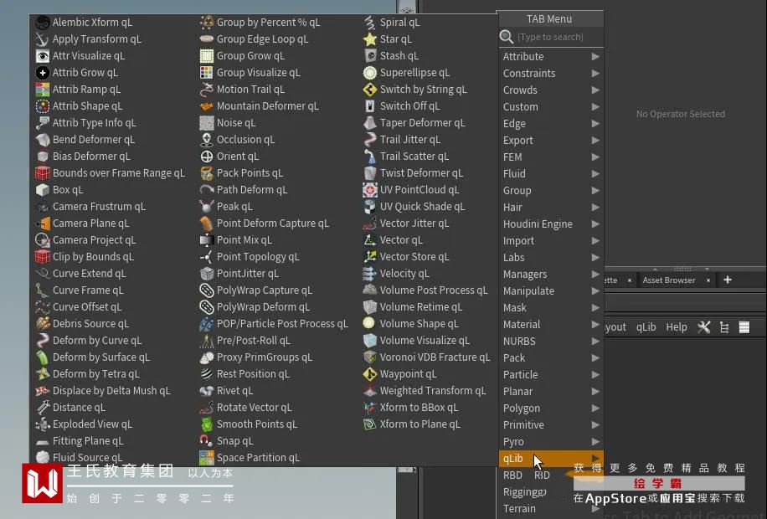Open the NURBS category
767x519 pixels.
pos(551,341)
